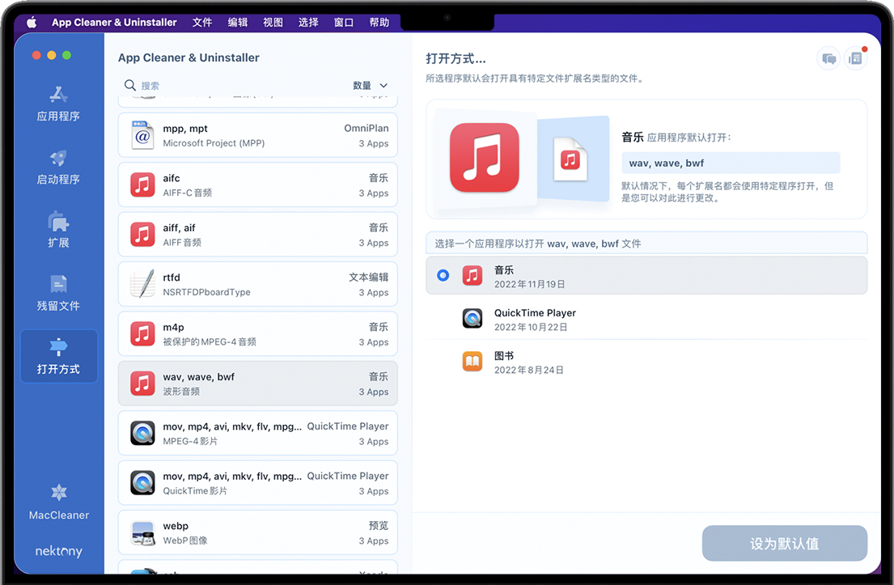This screenshot has height=585, width=894.
Task: Open the news list icon with red badge
Action: tap(855, 58)
